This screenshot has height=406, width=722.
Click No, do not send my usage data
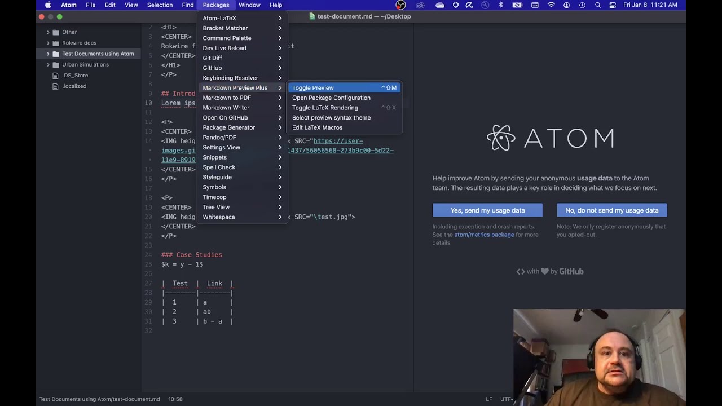[612, 210]
